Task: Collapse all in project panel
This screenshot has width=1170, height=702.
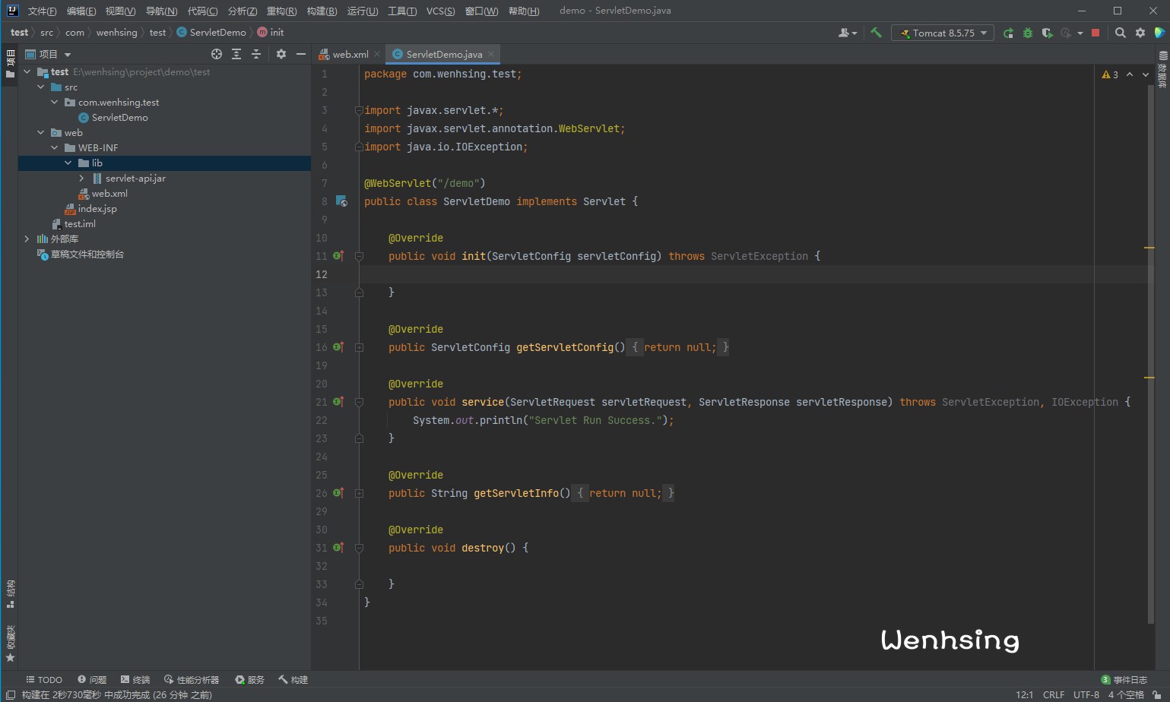Action: pyautogui.click(x=256, y=54)
